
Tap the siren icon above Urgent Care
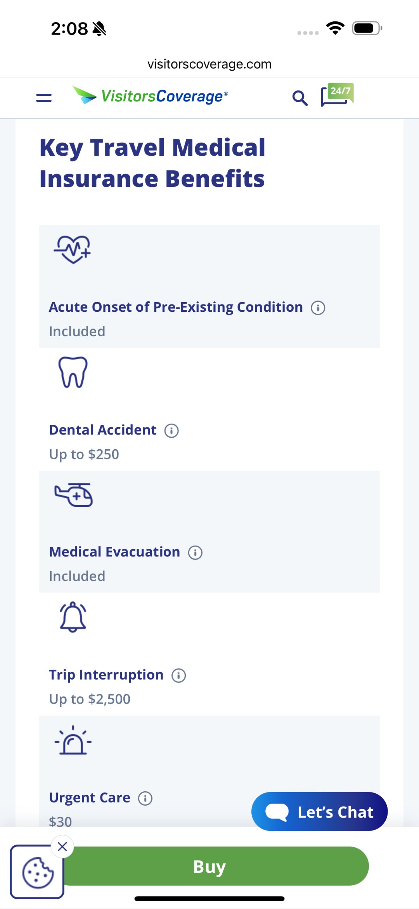point(73,740)
